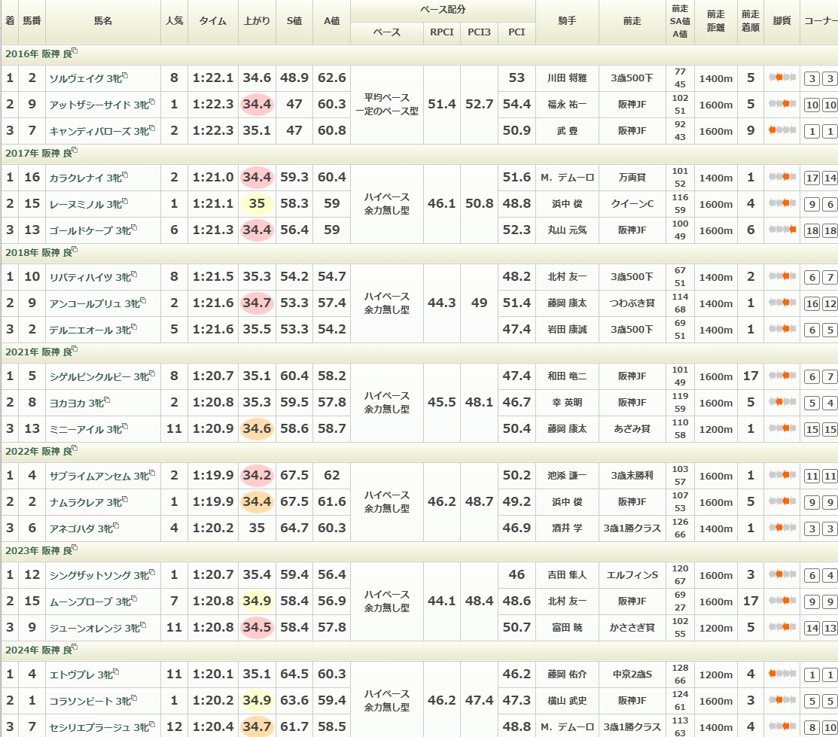838x737 pixels.
Task: Click the running-style arrow icon for エトヴプレ
Action: (782, 675)
